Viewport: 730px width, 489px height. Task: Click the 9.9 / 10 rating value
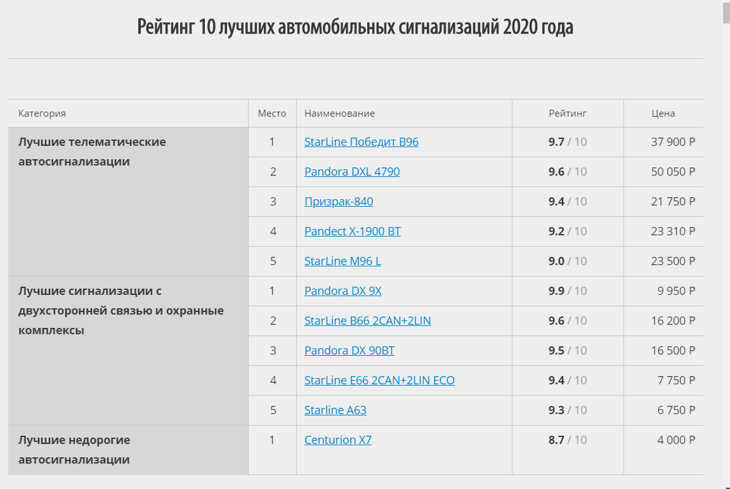click(568, 291)
